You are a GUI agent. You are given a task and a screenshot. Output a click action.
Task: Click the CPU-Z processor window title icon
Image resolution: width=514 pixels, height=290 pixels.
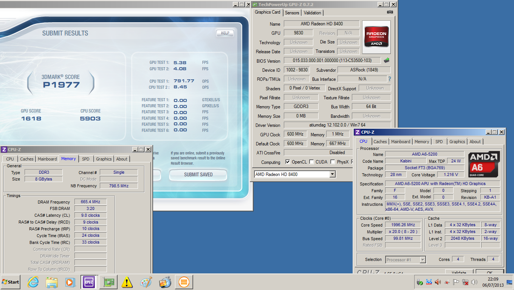[x=358, y=132]
